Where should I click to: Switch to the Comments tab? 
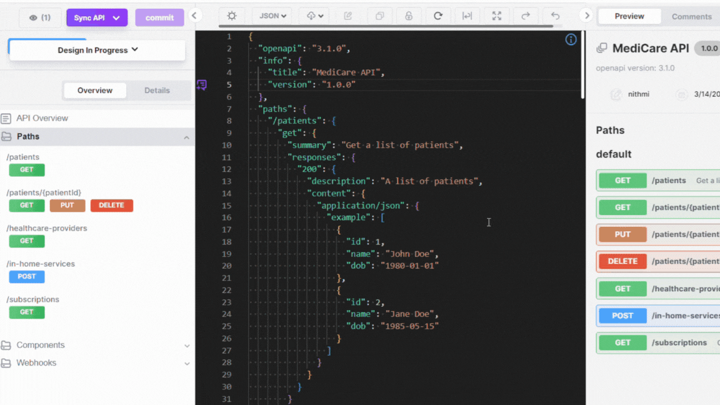pyautogui.click(x=691, y=16)
